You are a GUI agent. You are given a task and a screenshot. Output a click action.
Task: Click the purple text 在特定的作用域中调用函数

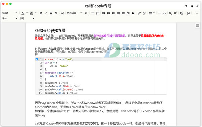tap(109, 36)
